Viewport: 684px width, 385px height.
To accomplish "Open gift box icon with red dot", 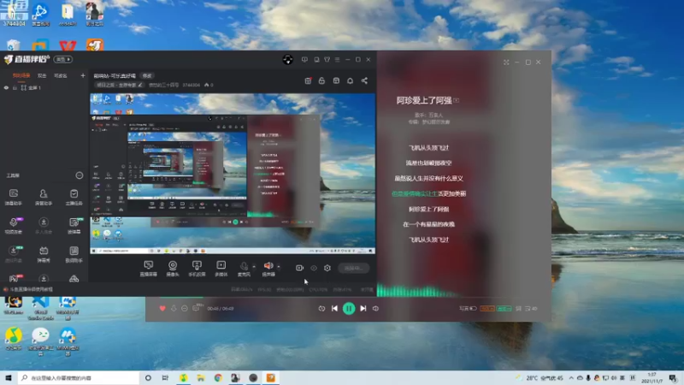I will [308, 80].
